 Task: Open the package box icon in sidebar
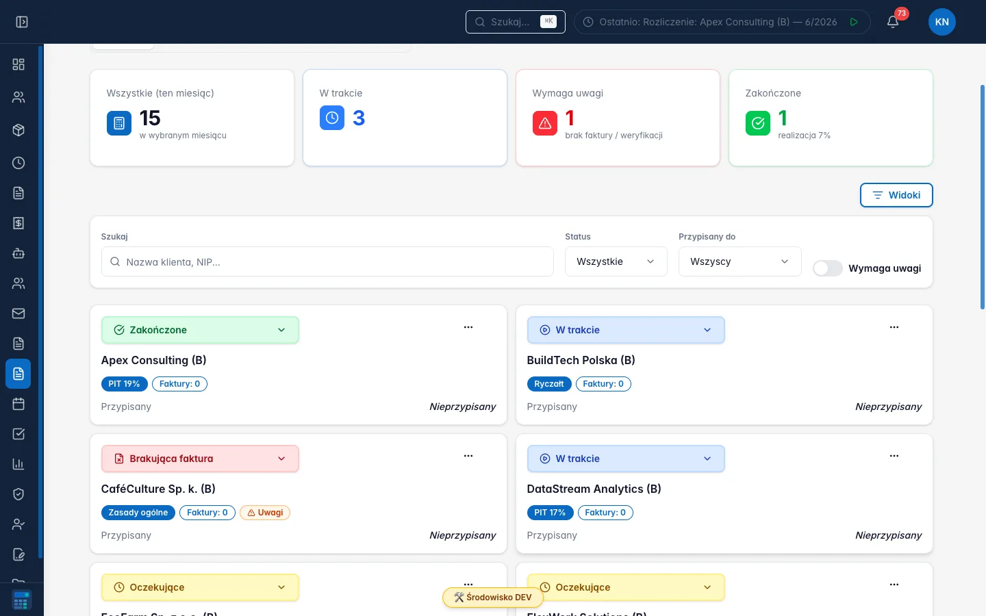(18, 130)
